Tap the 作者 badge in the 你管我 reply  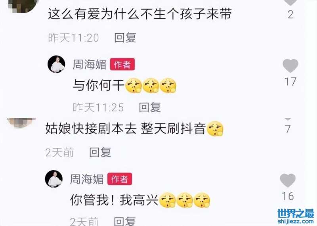coord(120,179)
